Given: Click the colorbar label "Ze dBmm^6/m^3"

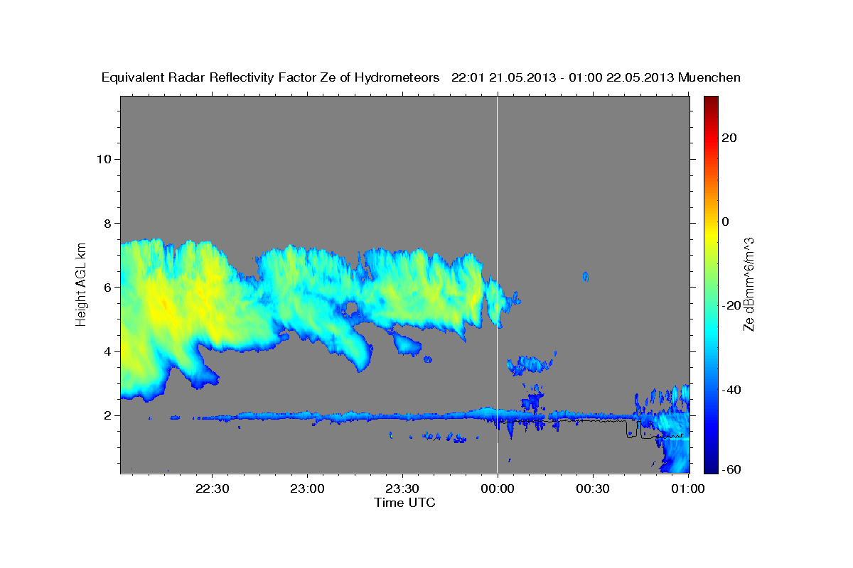Looking at the screenshot, I should click(x=749, y=284).
